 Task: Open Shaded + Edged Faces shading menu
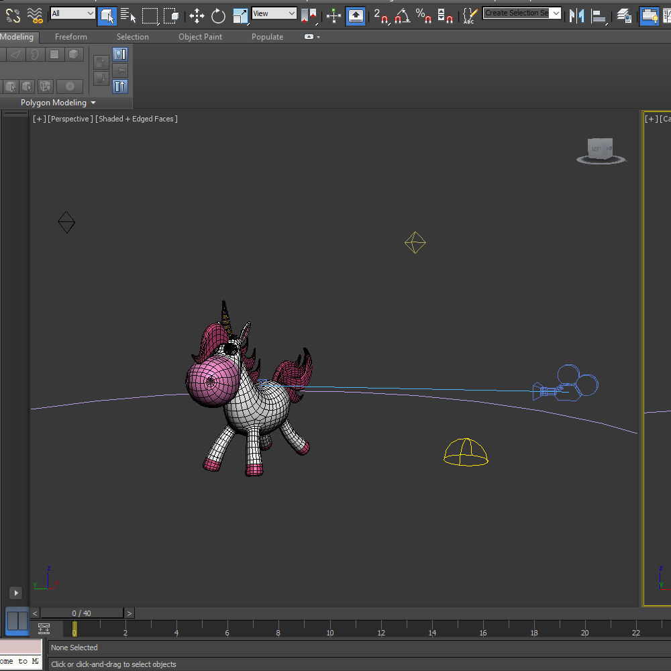pos(136,119)
